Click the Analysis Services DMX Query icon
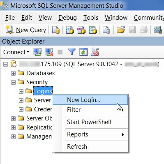Screen dimensions: 164x164 [81, 30]
